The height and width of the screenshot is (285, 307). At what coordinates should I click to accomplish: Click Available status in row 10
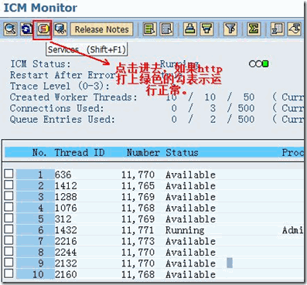pyautogui.click(x=190, y=274)
